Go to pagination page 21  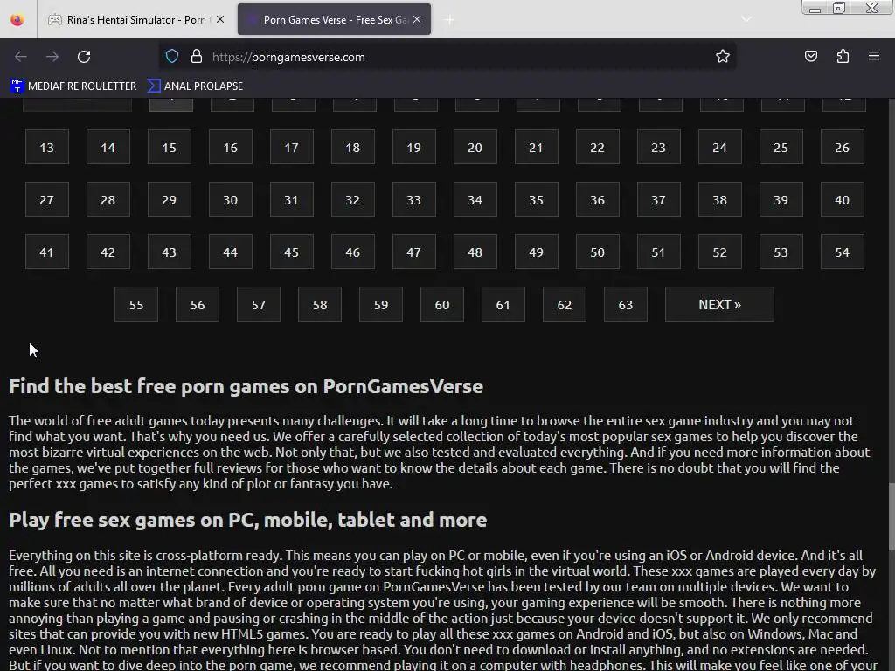coord(536,147)
